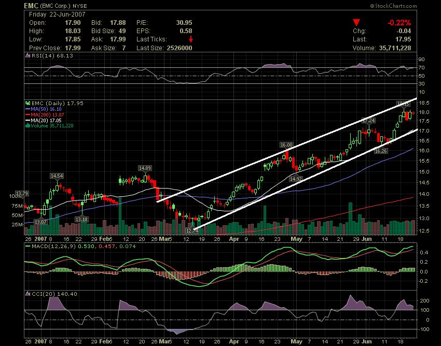This screenshot has width=441, height=346.
Task: Click the MA(50) 16.10 legend text
Action: 46,109
